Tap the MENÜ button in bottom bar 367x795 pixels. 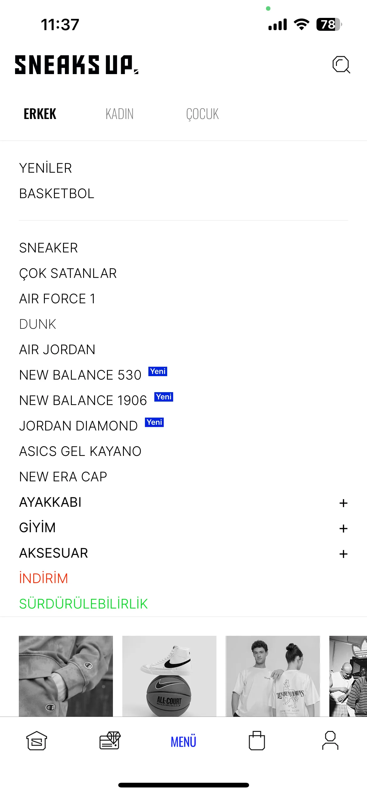183,742
